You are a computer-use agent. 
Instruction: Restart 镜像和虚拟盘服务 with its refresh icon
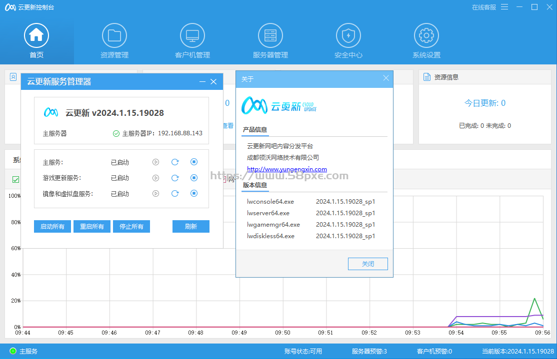point(175,193)
